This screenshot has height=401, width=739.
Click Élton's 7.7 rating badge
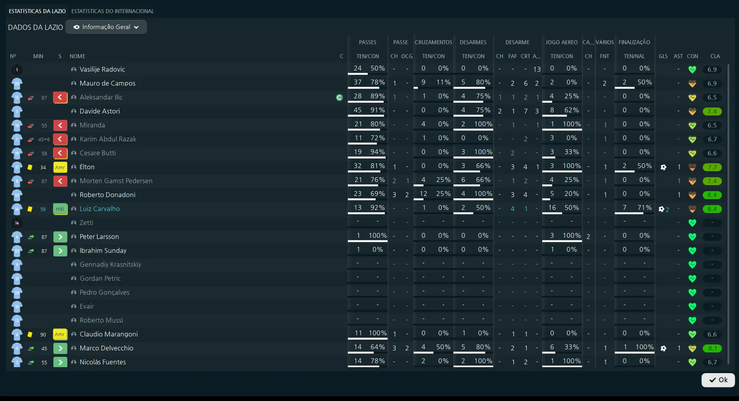pos(712,167)
